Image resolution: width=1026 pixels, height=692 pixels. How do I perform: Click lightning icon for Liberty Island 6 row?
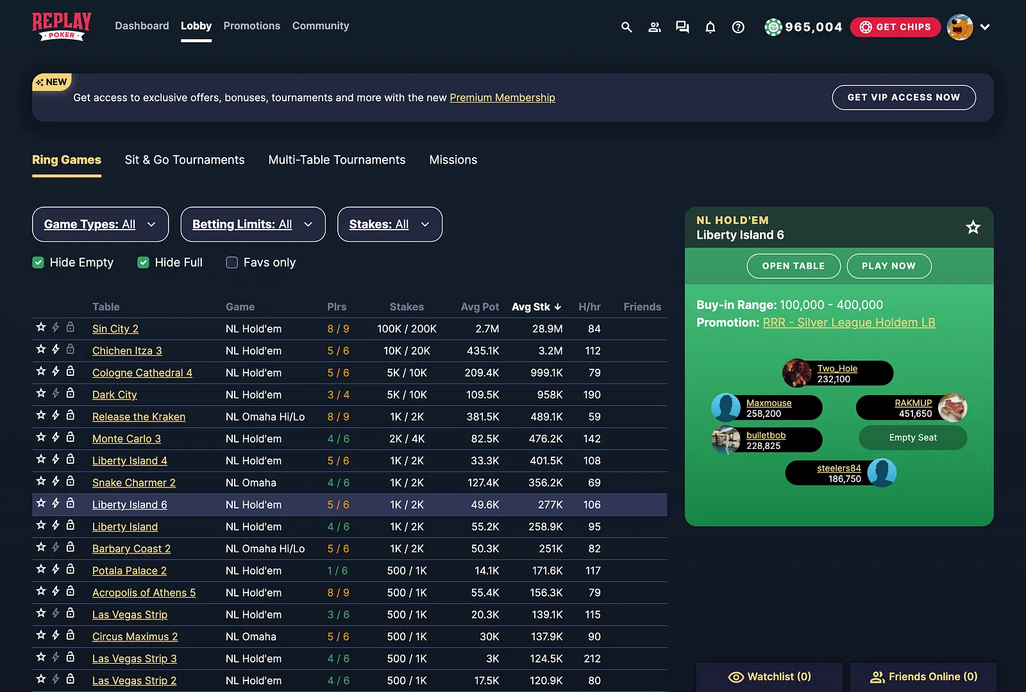coord(56,503)
